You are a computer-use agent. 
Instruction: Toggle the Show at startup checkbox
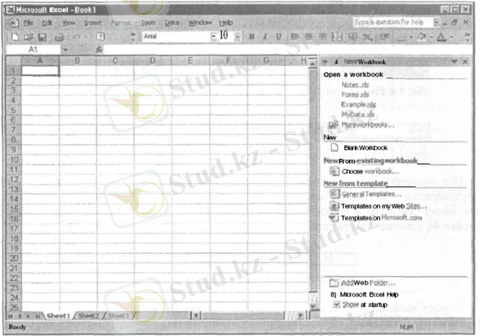(337, 304)
